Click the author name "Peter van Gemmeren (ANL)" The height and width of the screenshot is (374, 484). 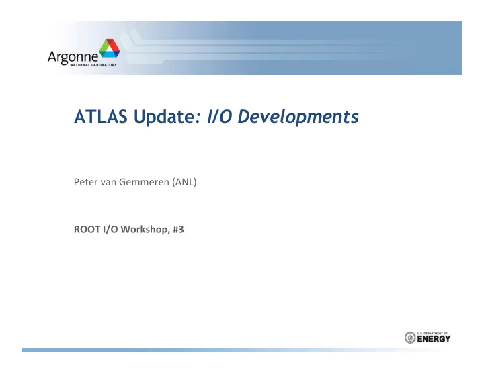tap(135, 182)
